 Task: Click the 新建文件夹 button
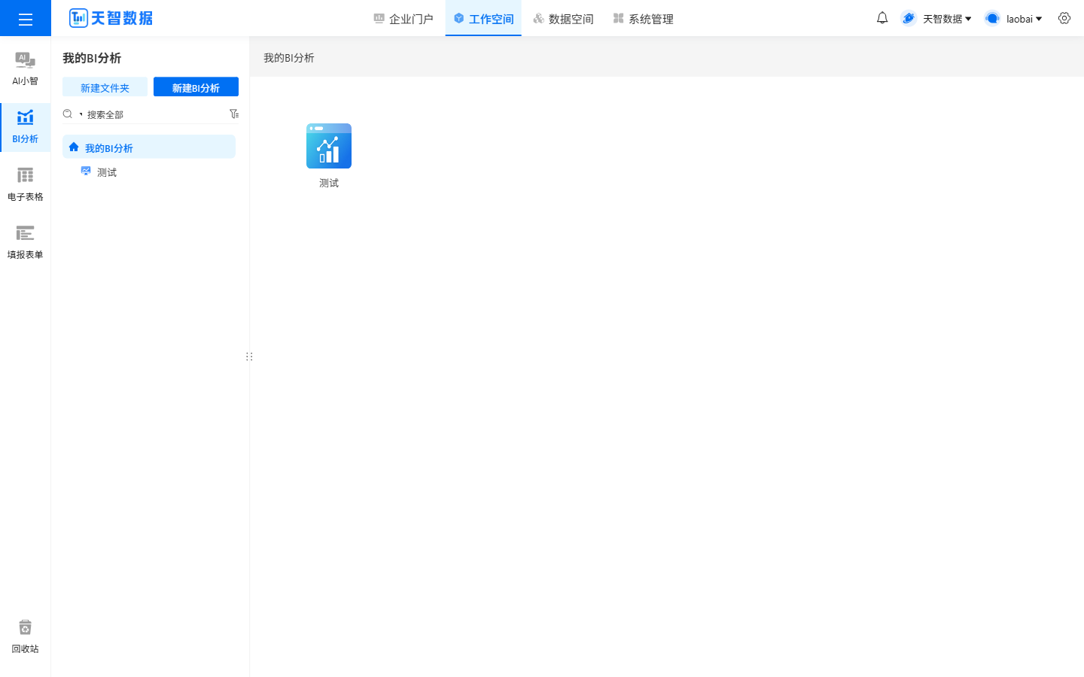[105, 87]
